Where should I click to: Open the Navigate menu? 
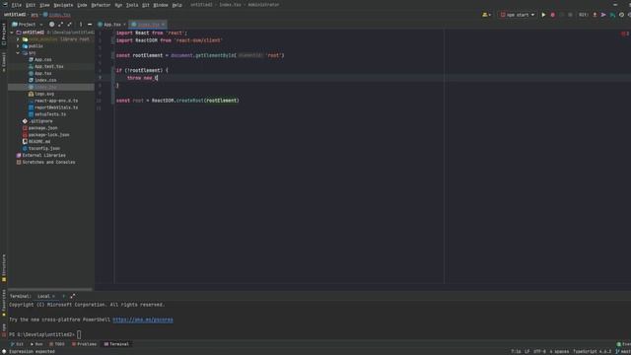[63, 5]
